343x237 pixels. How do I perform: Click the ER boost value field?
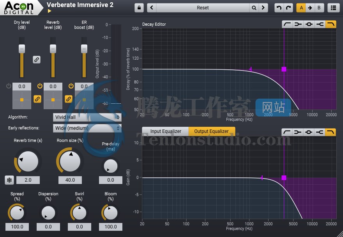tap(84, 87)
